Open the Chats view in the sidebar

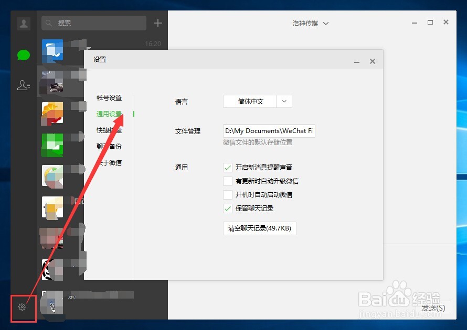[x=23, y=54]
